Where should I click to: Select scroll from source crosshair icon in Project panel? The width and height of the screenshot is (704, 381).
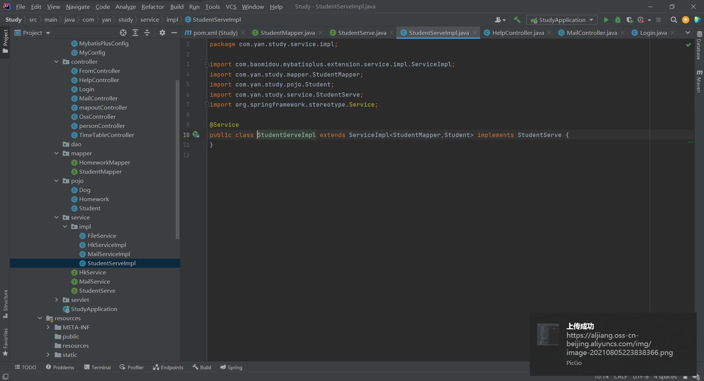click(x=123, y=33)
